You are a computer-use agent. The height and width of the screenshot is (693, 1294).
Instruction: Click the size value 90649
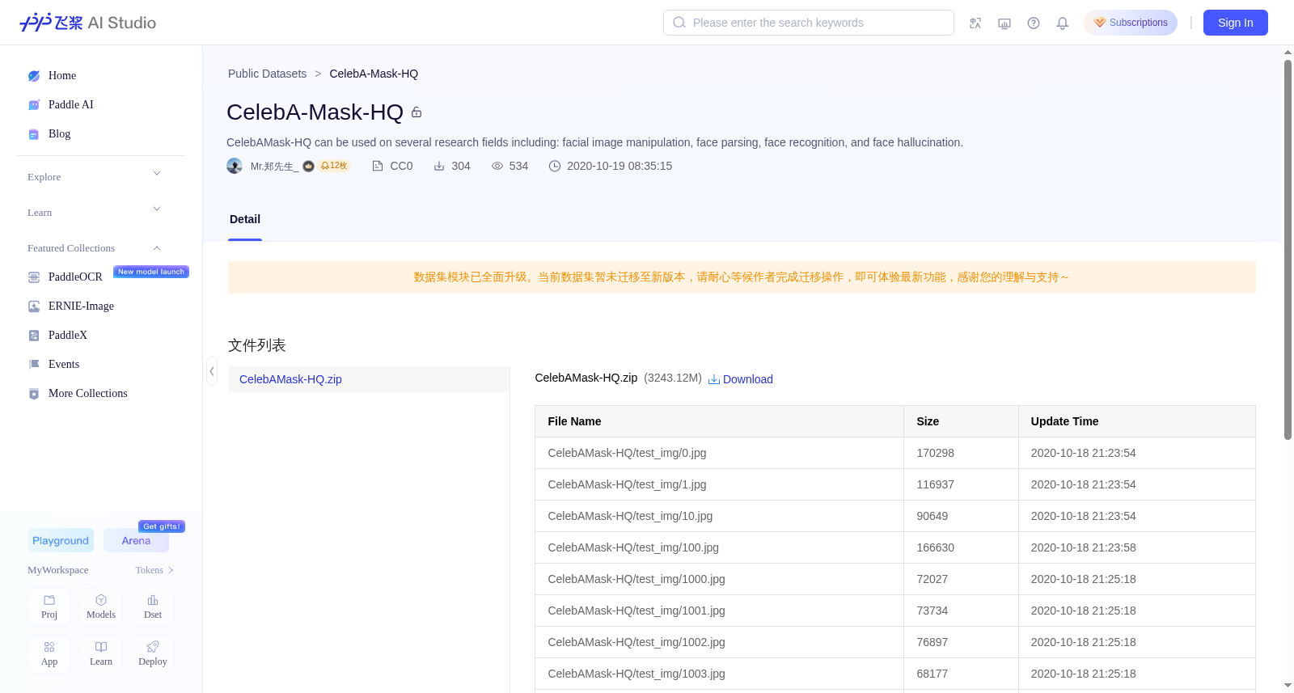coord(932,516)
